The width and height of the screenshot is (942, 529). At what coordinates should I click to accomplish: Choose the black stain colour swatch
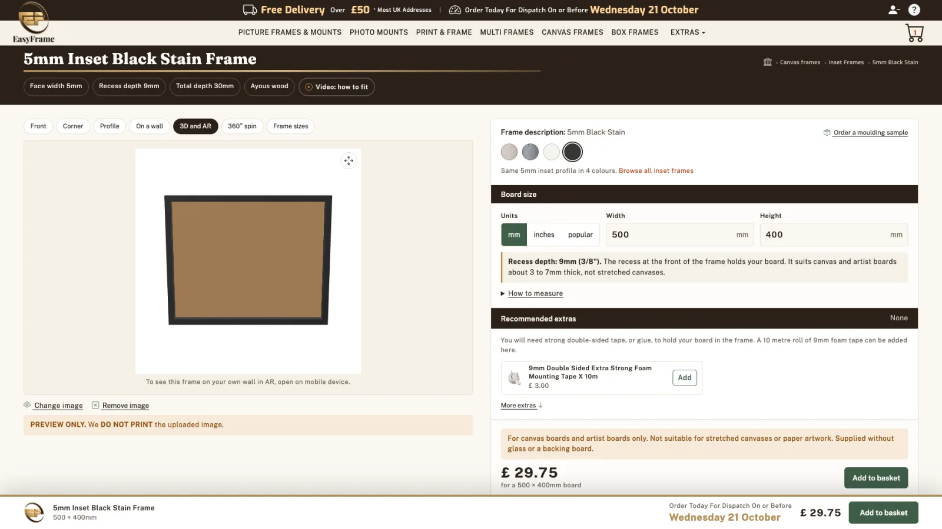572,152
